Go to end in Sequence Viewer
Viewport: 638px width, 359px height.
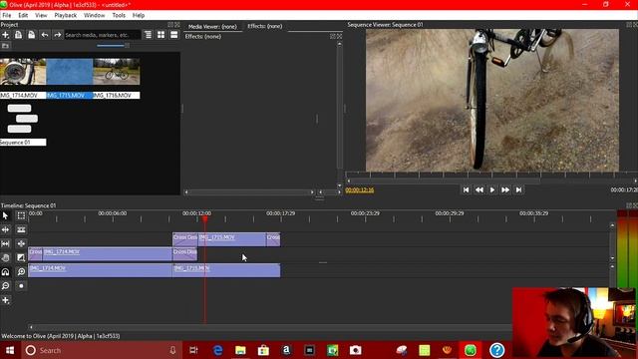[x=518, y=189]
